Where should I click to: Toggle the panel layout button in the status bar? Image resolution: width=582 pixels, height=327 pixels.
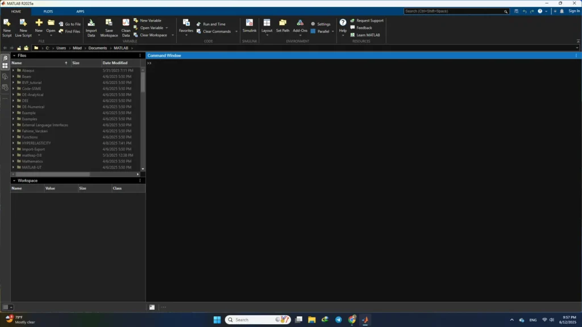[x=7, y=307]
